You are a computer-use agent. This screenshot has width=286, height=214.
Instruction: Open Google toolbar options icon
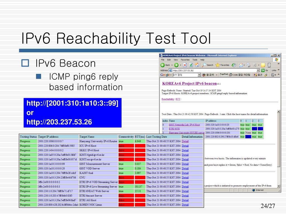[x=255, y=75]
